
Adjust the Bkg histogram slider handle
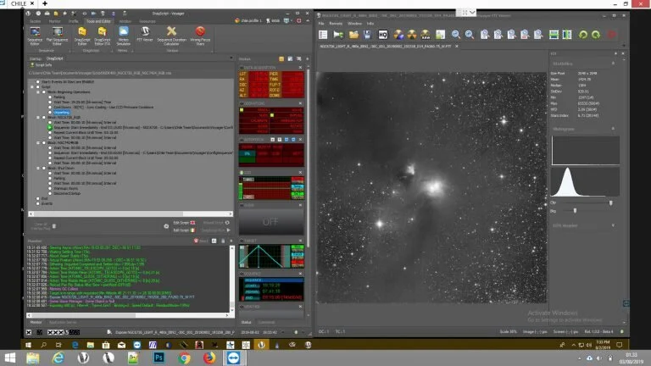click(575, 211)
